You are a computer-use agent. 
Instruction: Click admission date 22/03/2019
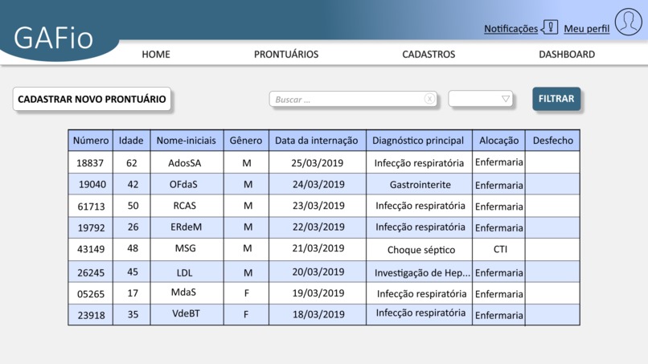pyautogui.click(x=318, y=227)
